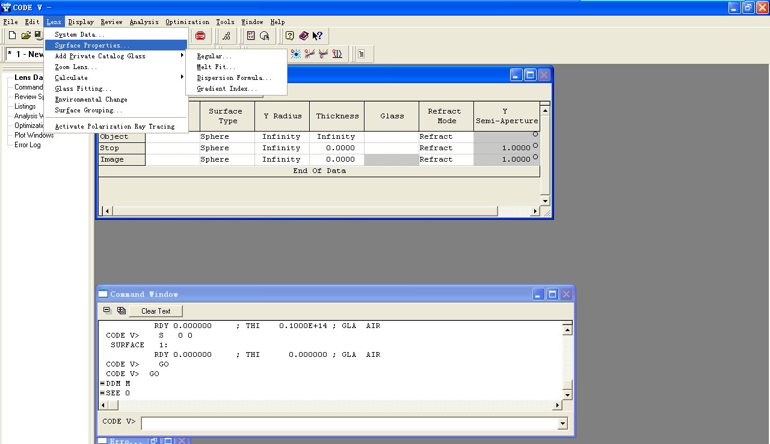Click the text listing page icon
The width and height of the screenshot is (770, 444).
pyautogui.click(x=361, y=54)
